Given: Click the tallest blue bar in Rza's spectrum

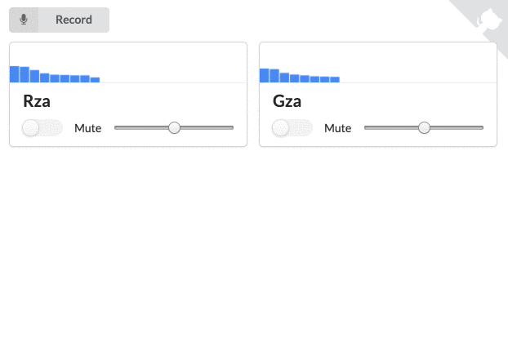Looking at the screenshot, I should [x=14, y=74].
